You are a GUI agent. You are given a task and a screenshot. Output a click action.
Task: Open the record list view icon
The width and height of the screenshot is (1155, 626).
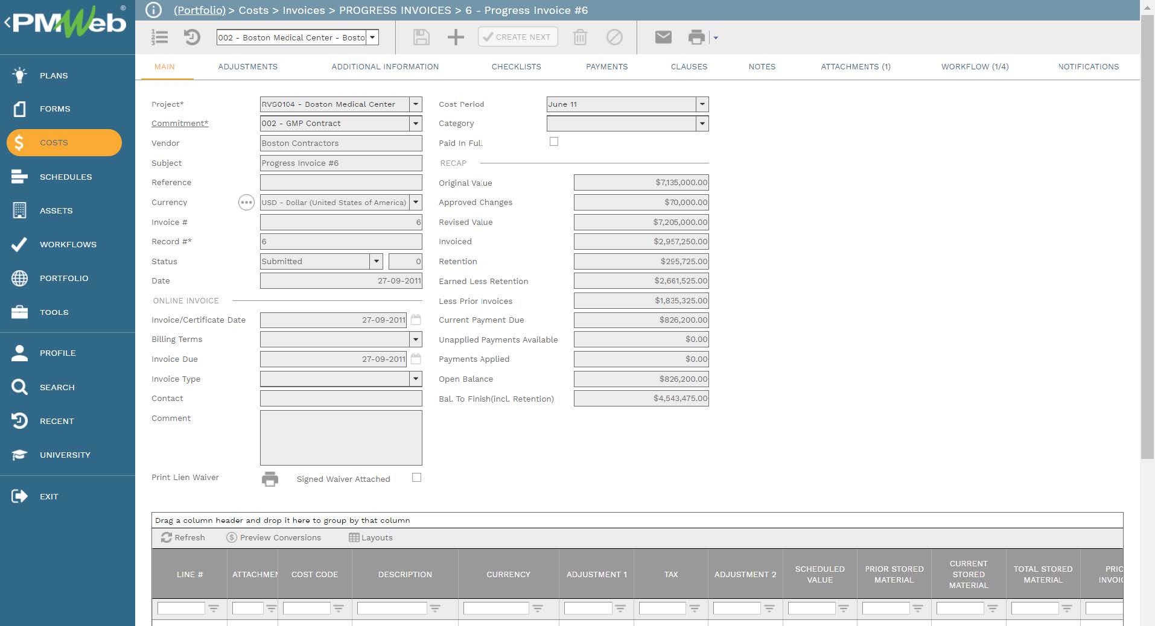(160, 37)
